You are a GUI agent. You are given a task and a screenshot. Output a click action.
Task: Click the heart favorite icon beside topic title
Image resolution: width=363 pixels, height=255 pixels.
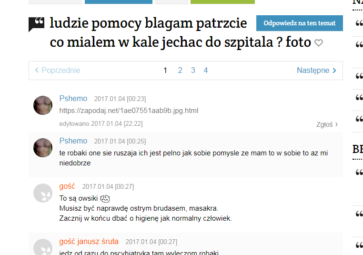click(x=319, y=43)
